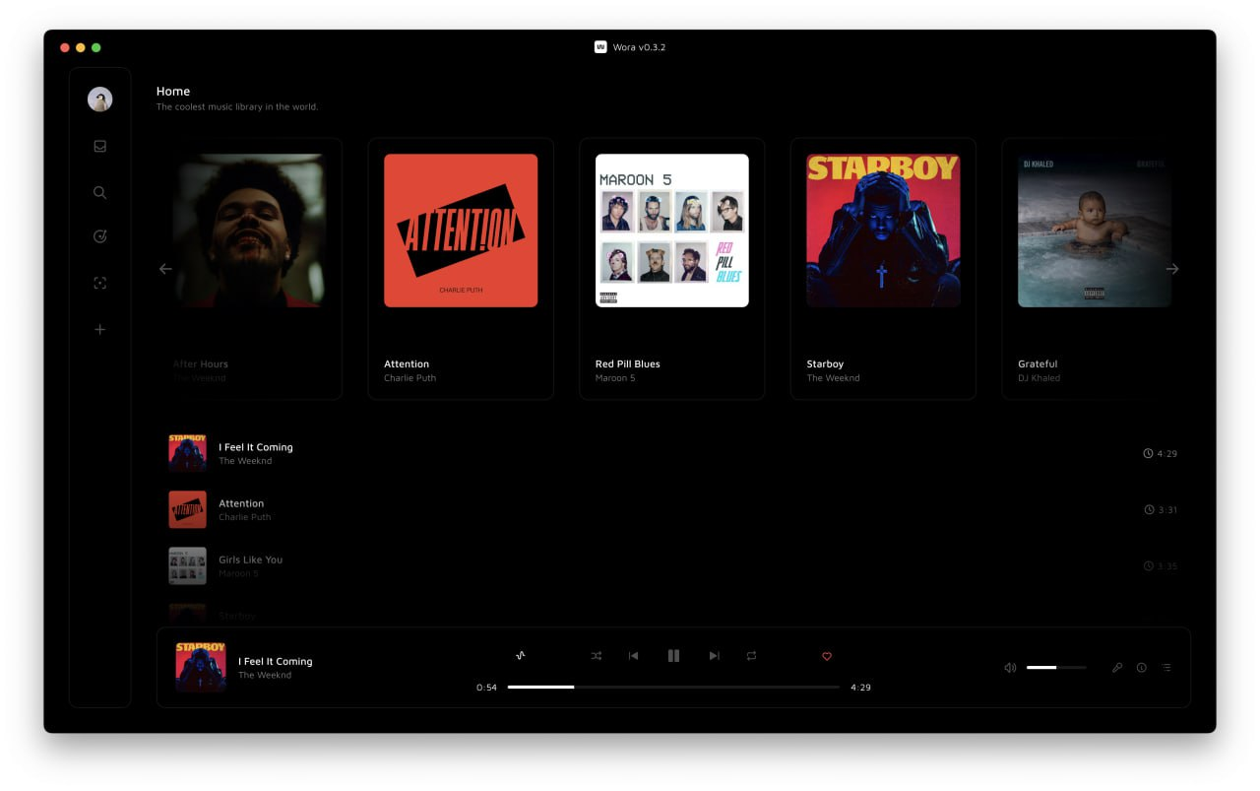This screenshot has width=1260, height=791.
Task: Toggle repeat mode
Action: click(751, 655)
